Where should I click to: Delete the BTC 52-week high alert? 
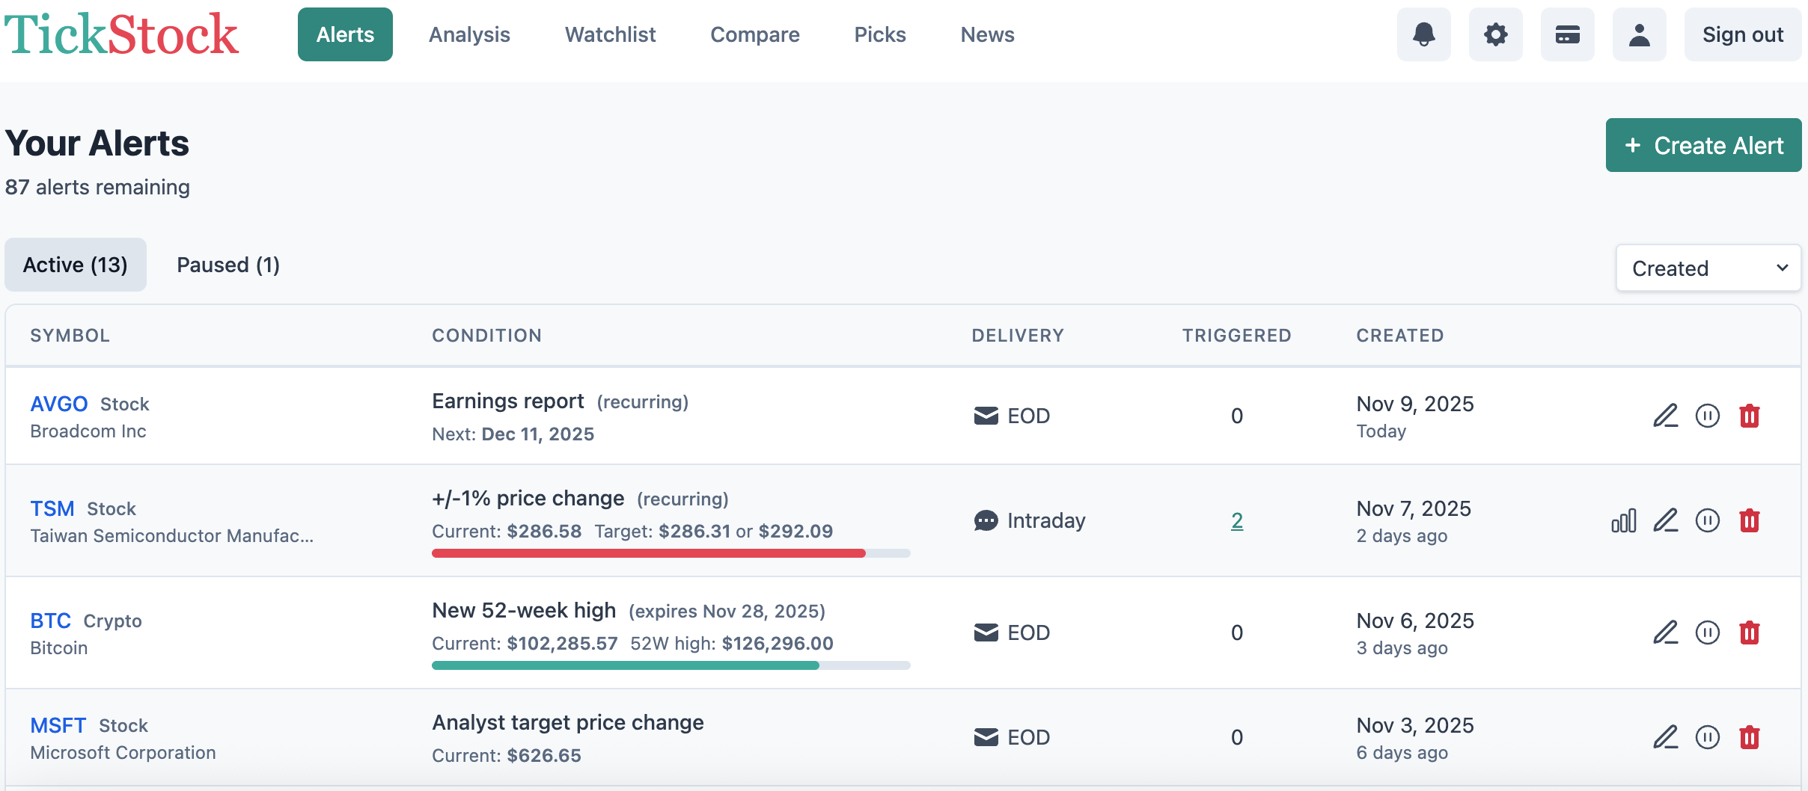click(1750, 633)
